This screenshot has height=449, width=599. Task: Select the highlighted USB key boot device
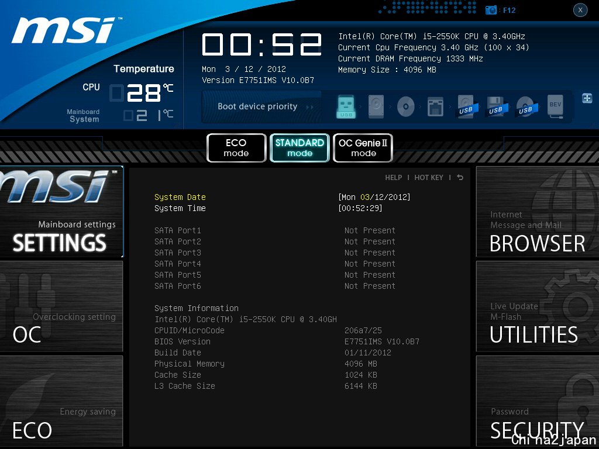pos(346,106)
